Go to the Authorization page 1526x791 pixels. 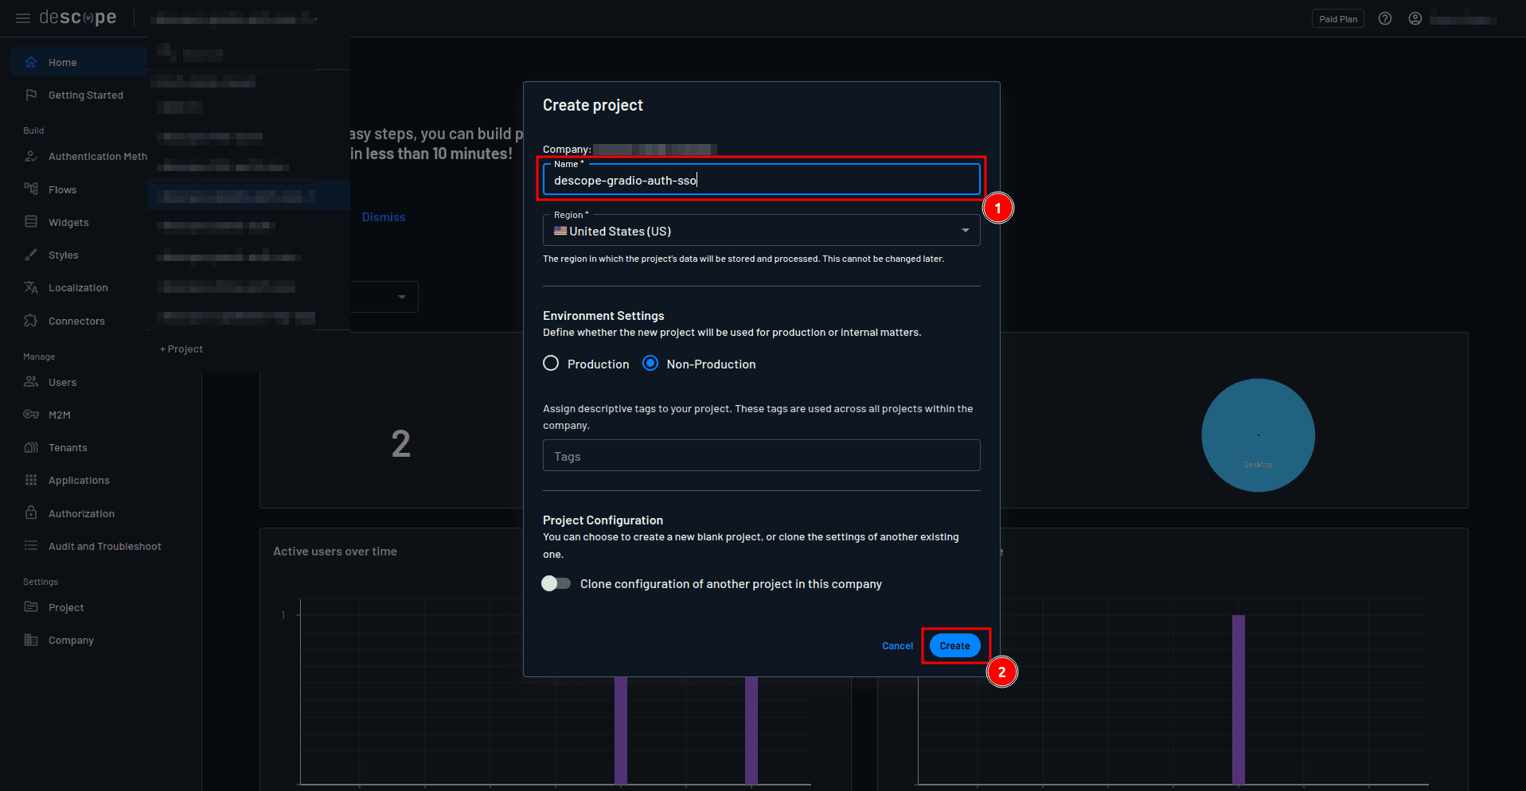coord(80,513)
